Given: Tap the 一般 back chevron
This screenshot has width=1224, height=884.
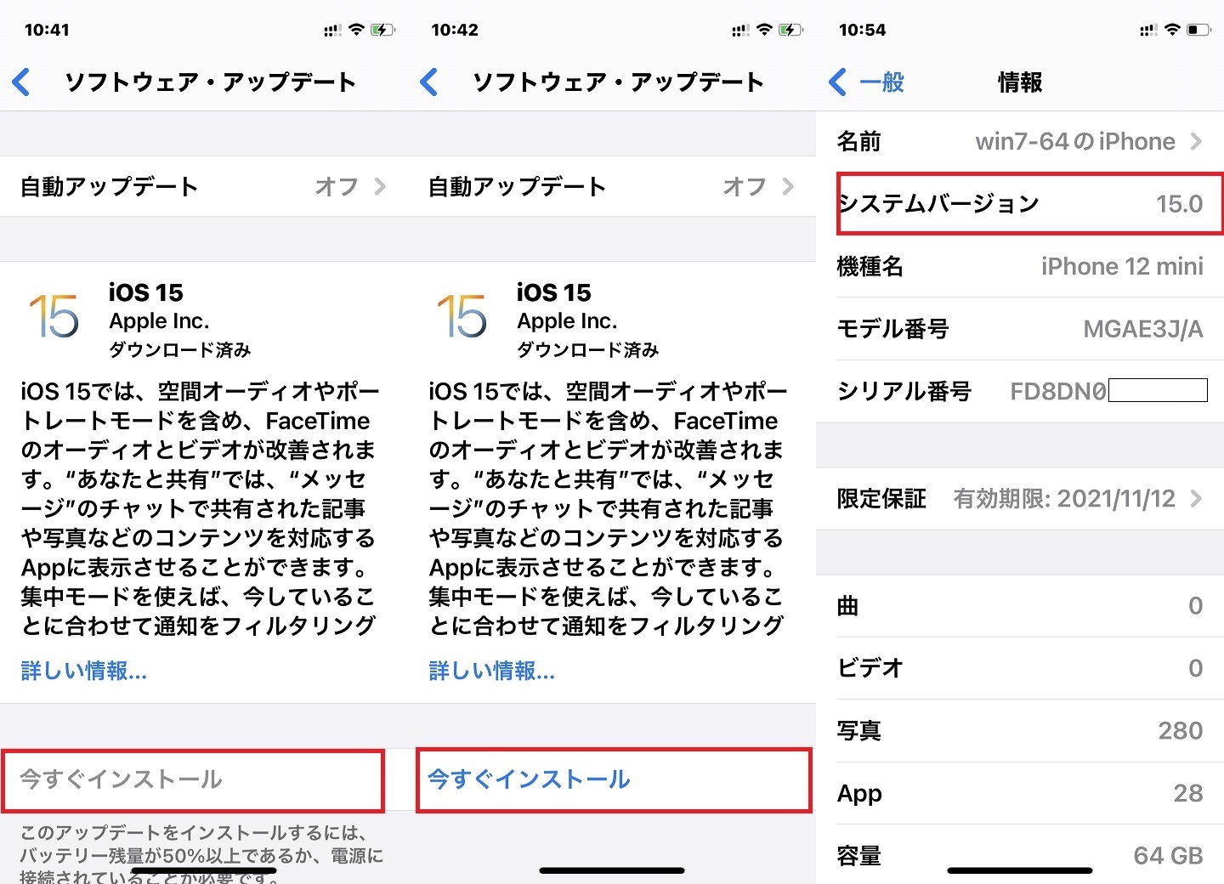Looking at the screenshot, I should pyautogui.click(x=865, y=82).
